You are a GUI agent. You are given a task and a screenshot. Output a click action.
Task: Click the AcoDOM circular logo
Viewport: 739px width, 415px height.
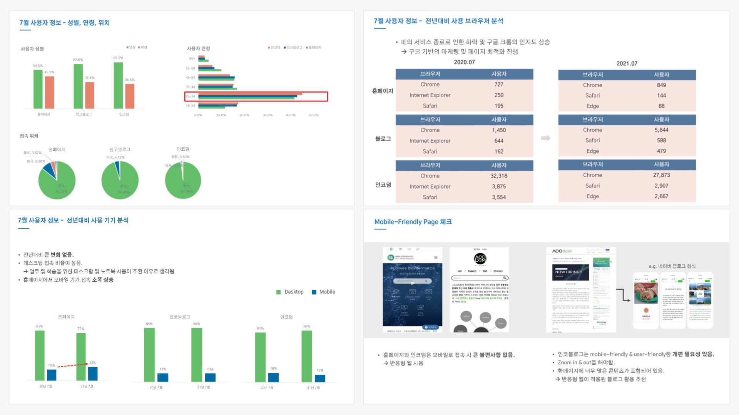[480, 258]
